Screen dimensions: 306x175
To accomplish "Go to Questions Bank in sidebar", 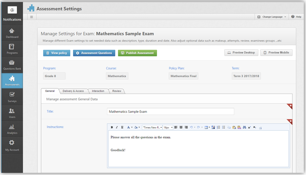I will coord(12,65).
